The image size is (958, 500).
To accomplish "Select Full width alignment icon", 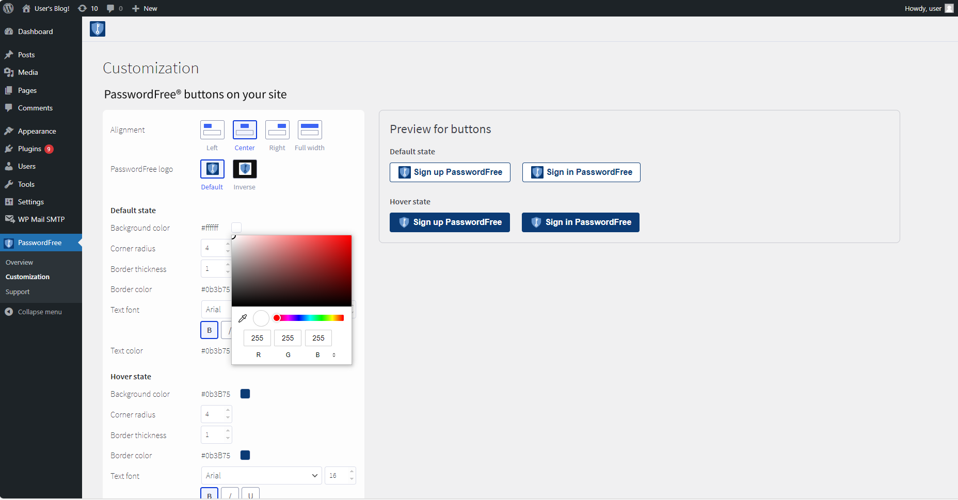I will (x=310, y=130).
